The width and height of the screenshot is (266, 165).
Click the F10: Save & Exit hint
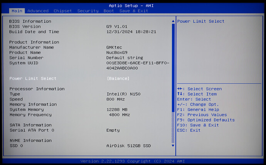click(x=198, y=125)
